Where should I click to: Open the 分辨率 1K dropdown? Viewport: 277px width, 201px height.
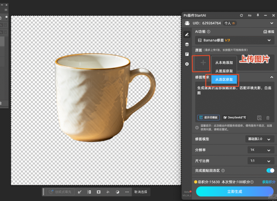(261, 150)
